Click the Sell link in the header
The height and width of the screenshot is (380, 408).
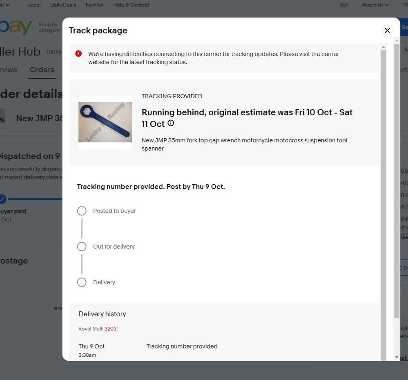tap(344, 5)
